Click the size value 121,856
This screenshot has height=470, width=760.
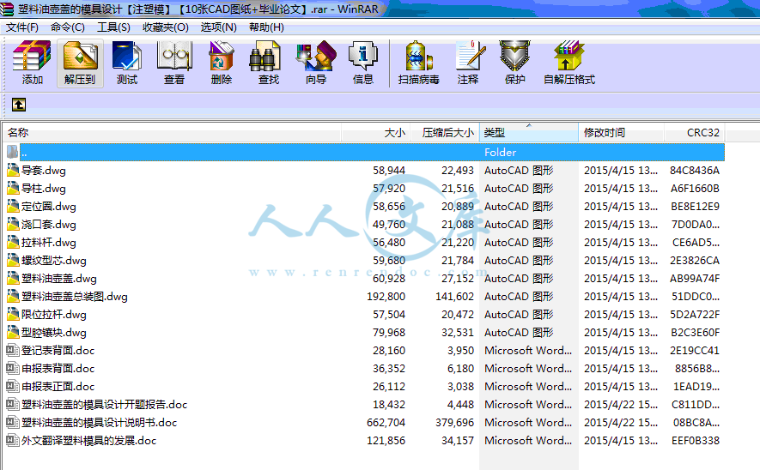tap(386, 441)
